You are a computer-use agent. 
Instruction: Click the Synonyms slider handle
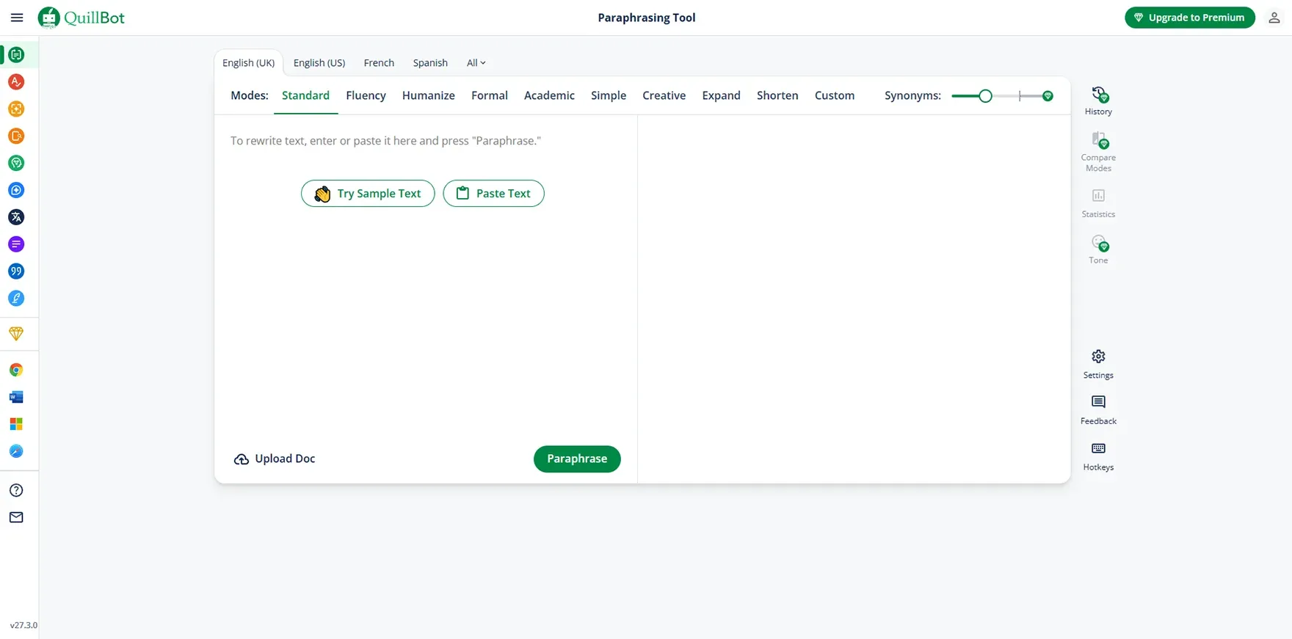pos(985,96)
